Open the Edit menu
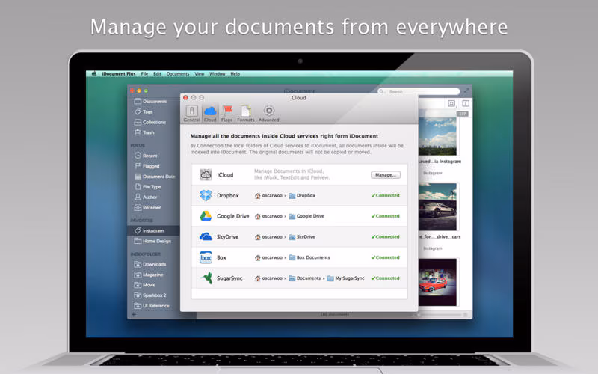This screenshot has width=598, height=374. 157,73
